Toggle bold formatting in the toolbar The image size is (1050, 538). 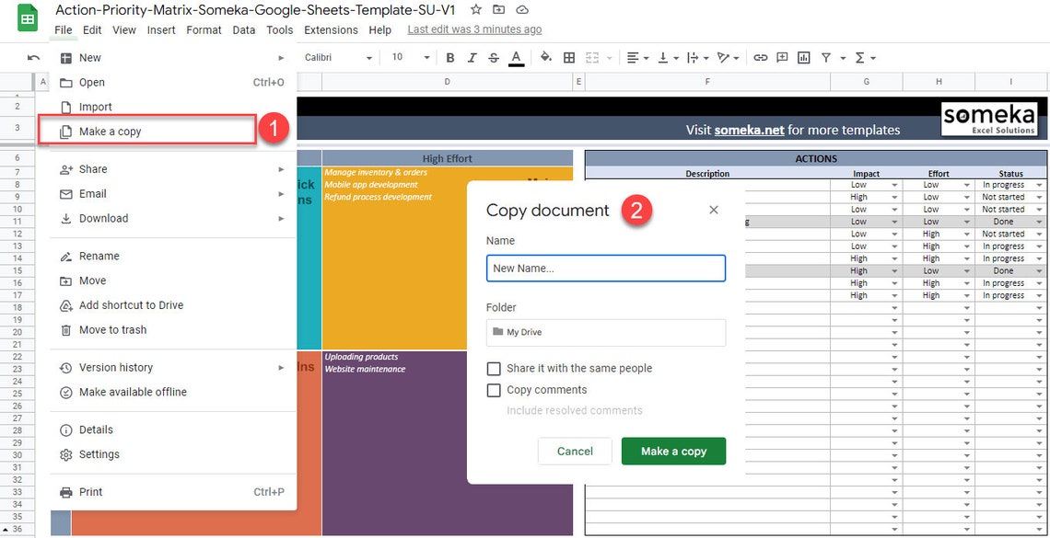coord(449,57)
